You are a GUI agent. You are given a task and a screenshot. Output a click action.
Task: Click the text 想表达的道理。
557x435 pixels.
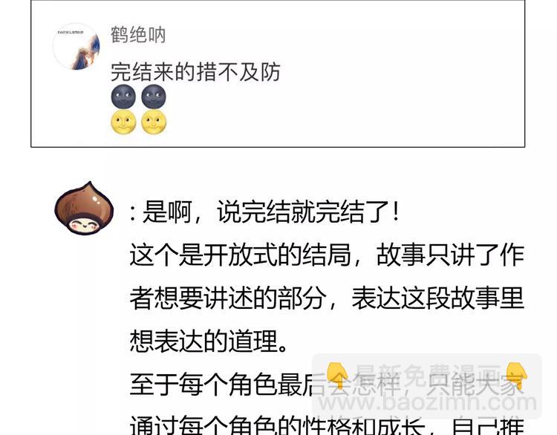click(209, 341)
